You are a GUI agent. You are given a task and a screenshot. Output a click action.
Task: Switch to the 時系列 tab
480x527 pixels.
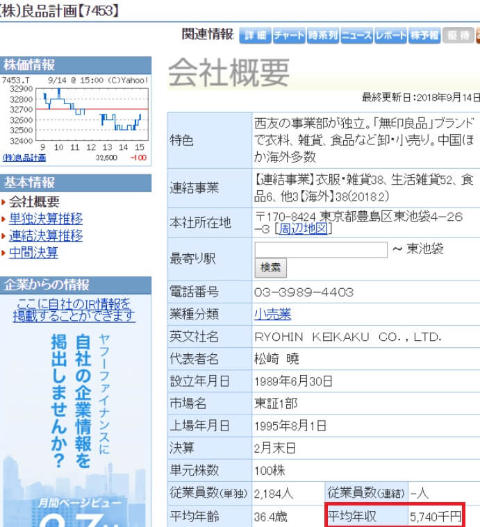(x=323, y=35)
